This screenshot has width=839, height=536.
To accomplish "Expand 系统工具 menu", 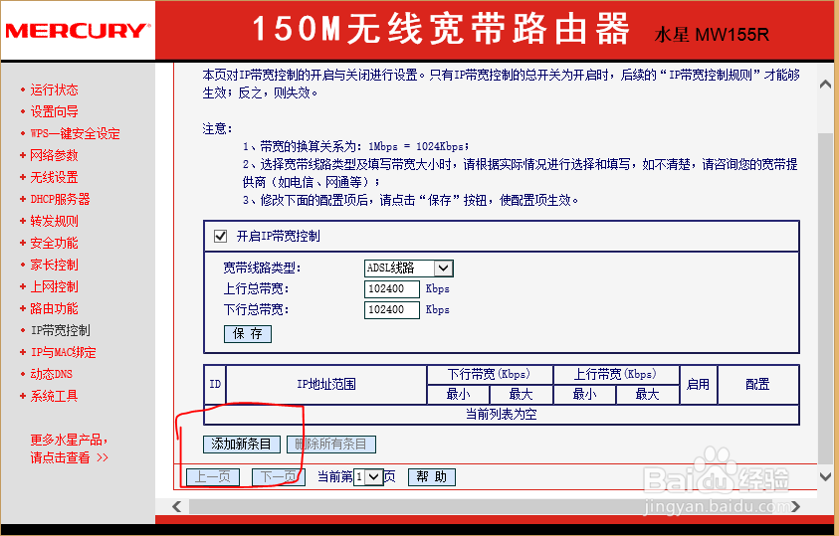I will pyautogui.click(x=54, y=397).
